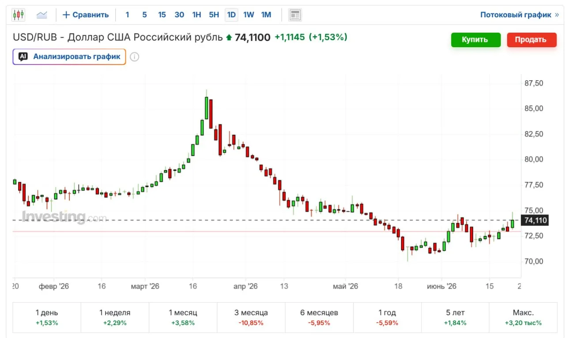Click the red Продать button
The height and width of the screenshot is (338, 565).
click(531, 40)
